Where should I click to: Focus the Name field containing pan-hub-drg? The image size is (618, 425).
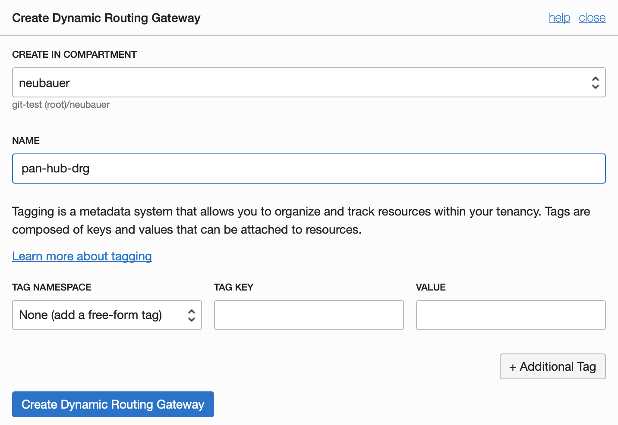pos(309,169)
